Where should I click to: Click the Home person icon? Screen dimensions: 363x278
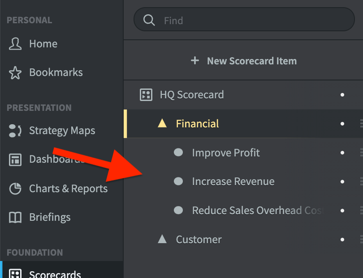pyautogui.click(x=15, y=44)
